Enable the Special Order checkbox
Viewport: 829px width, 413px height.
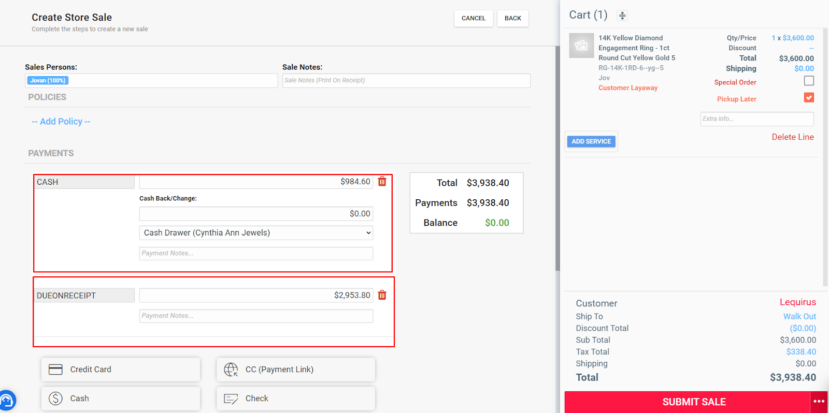[x=809, y=81]
